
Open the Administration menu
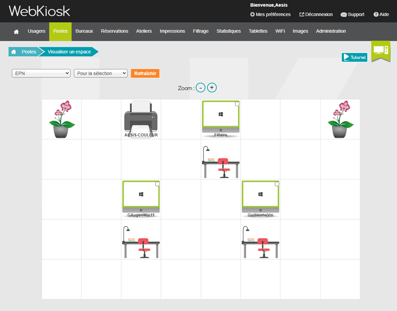tap(331, 31)
